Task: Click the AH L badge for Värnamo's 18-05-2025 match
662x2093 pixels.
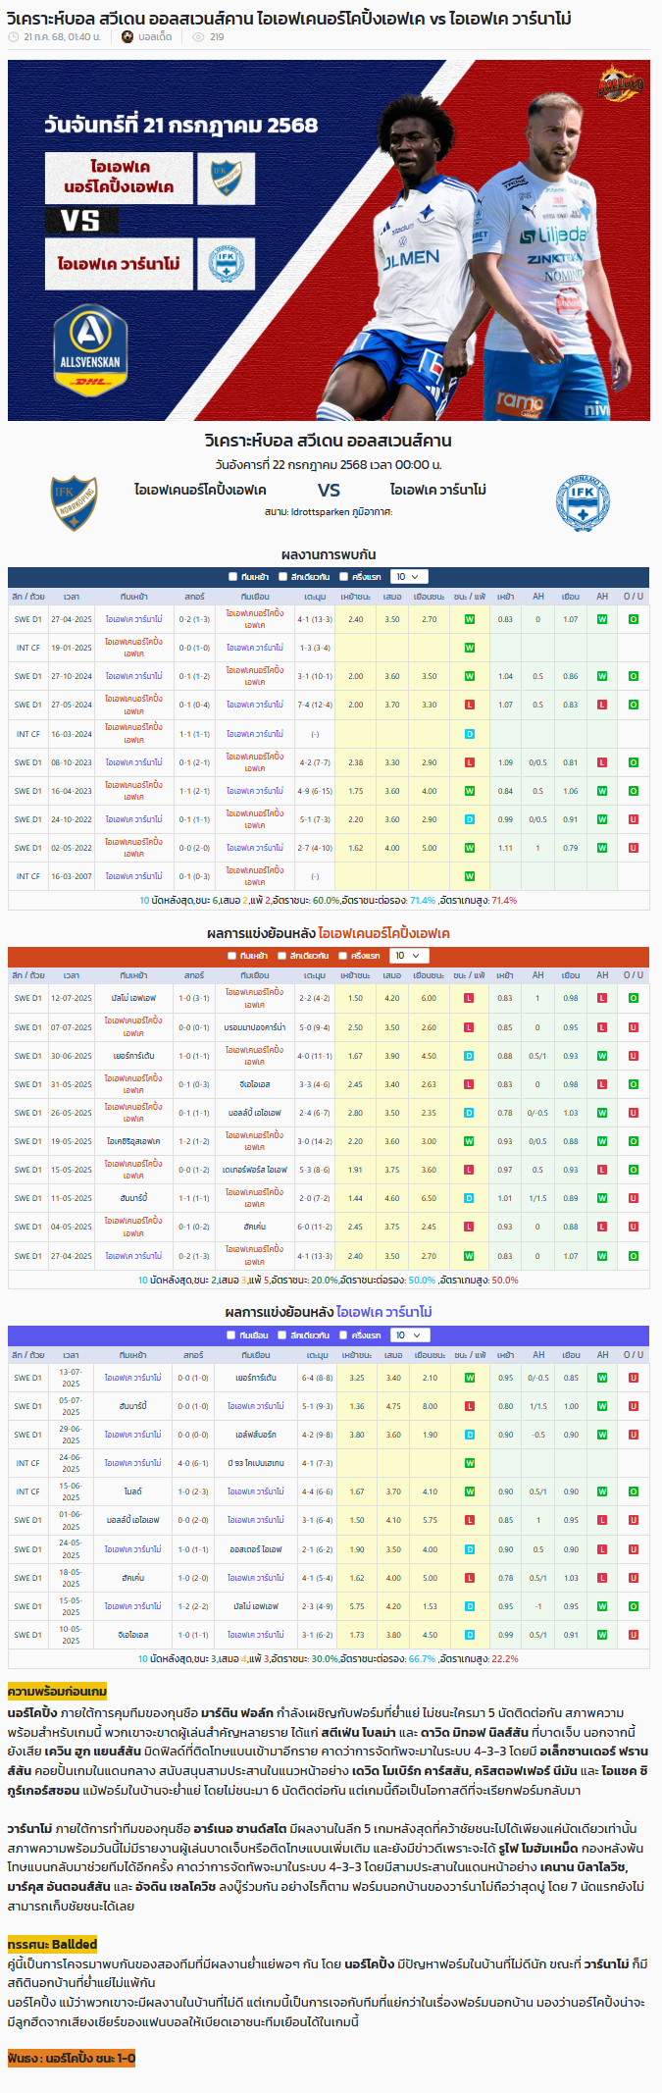Action: [x=602, y=1578]
